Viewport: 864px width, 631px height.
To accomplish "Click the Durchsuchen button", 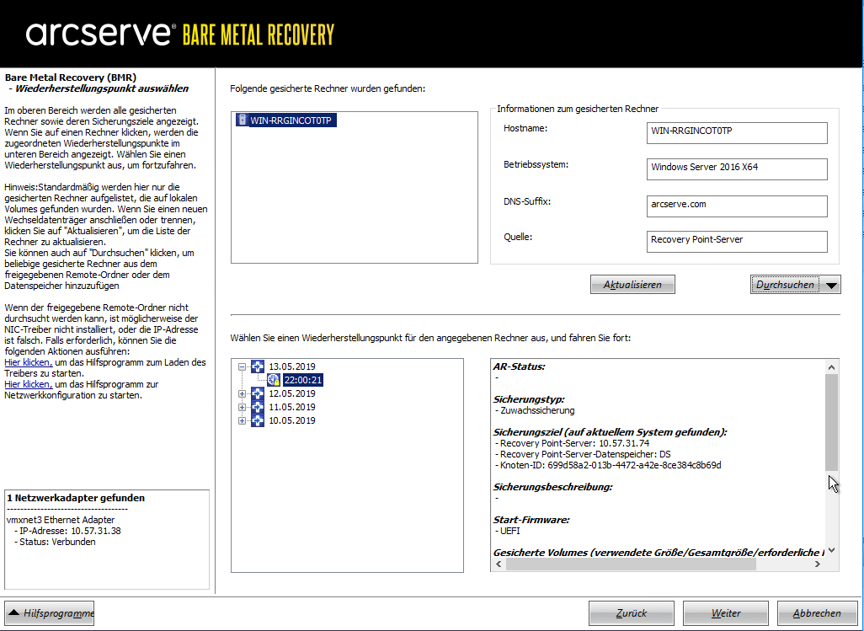I will (785, 285).
